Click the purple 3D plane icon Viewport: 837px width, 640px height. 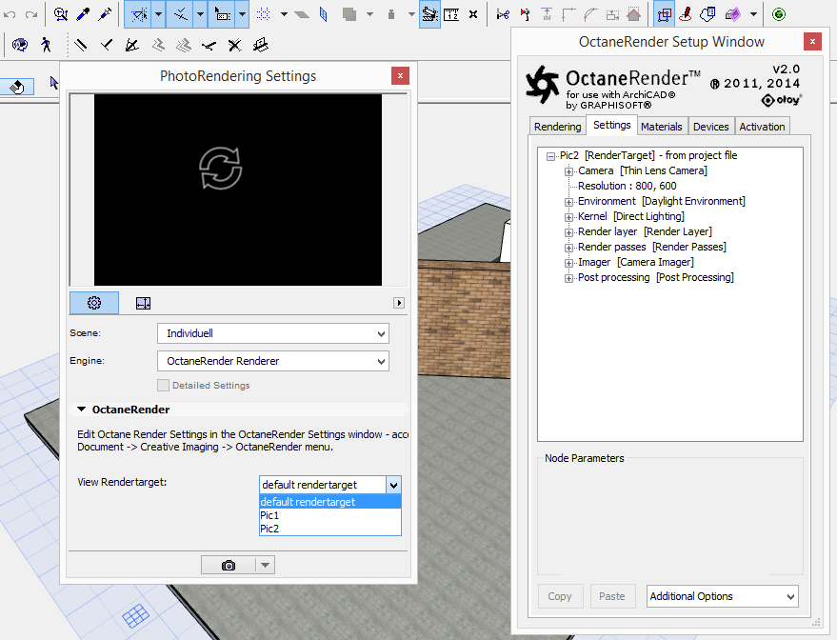pyautogui.click(x=732, y=14)
